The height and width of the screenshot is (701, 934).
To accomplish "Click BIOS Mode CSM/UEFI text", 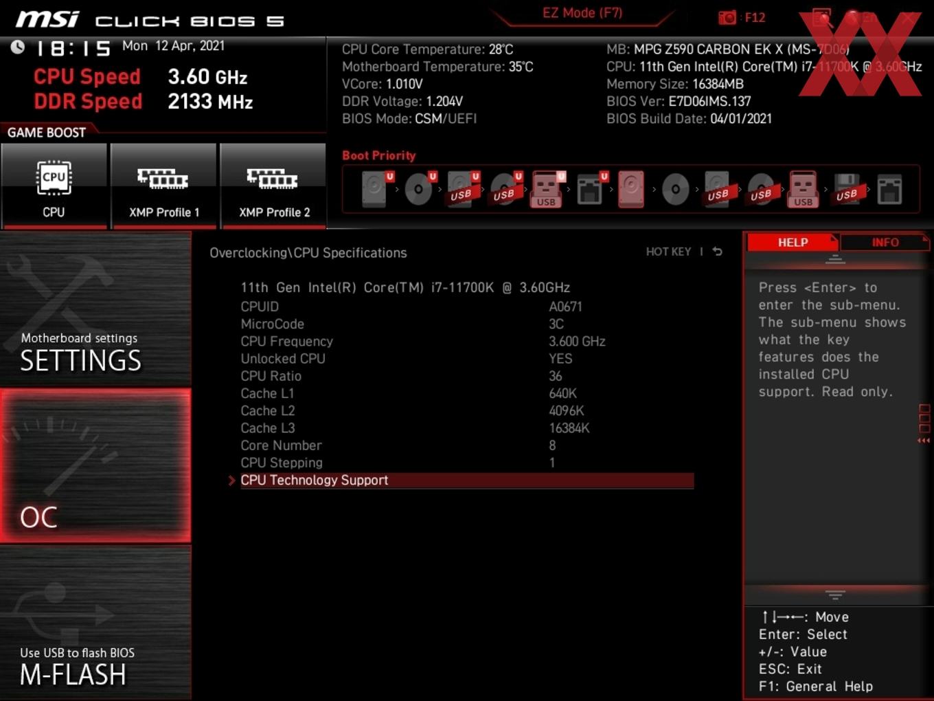I will [409, 118].
